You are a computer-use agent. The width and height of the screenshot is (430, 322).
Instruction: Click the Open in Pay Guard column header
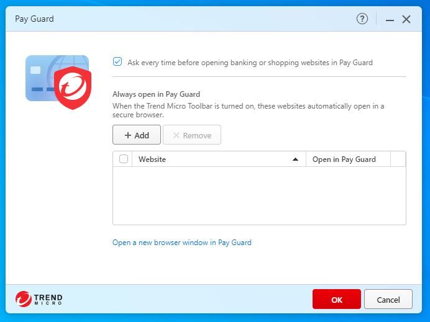pos(348,159)
